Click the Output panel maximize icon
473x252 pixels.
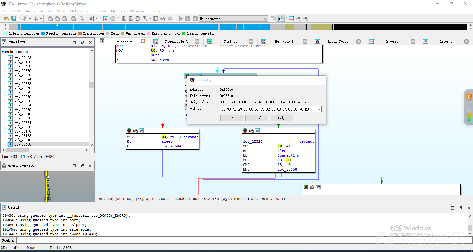[453, 208]
